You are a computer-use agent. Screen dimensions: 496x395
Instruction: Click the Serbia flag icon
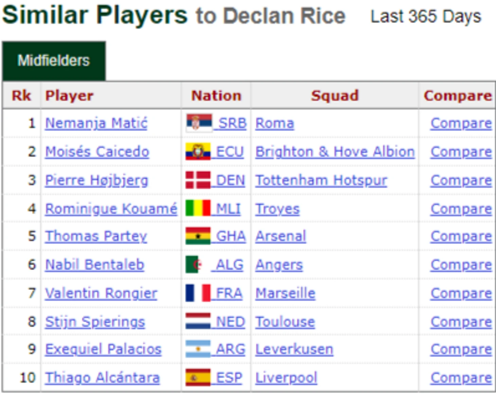pos(199,123)
